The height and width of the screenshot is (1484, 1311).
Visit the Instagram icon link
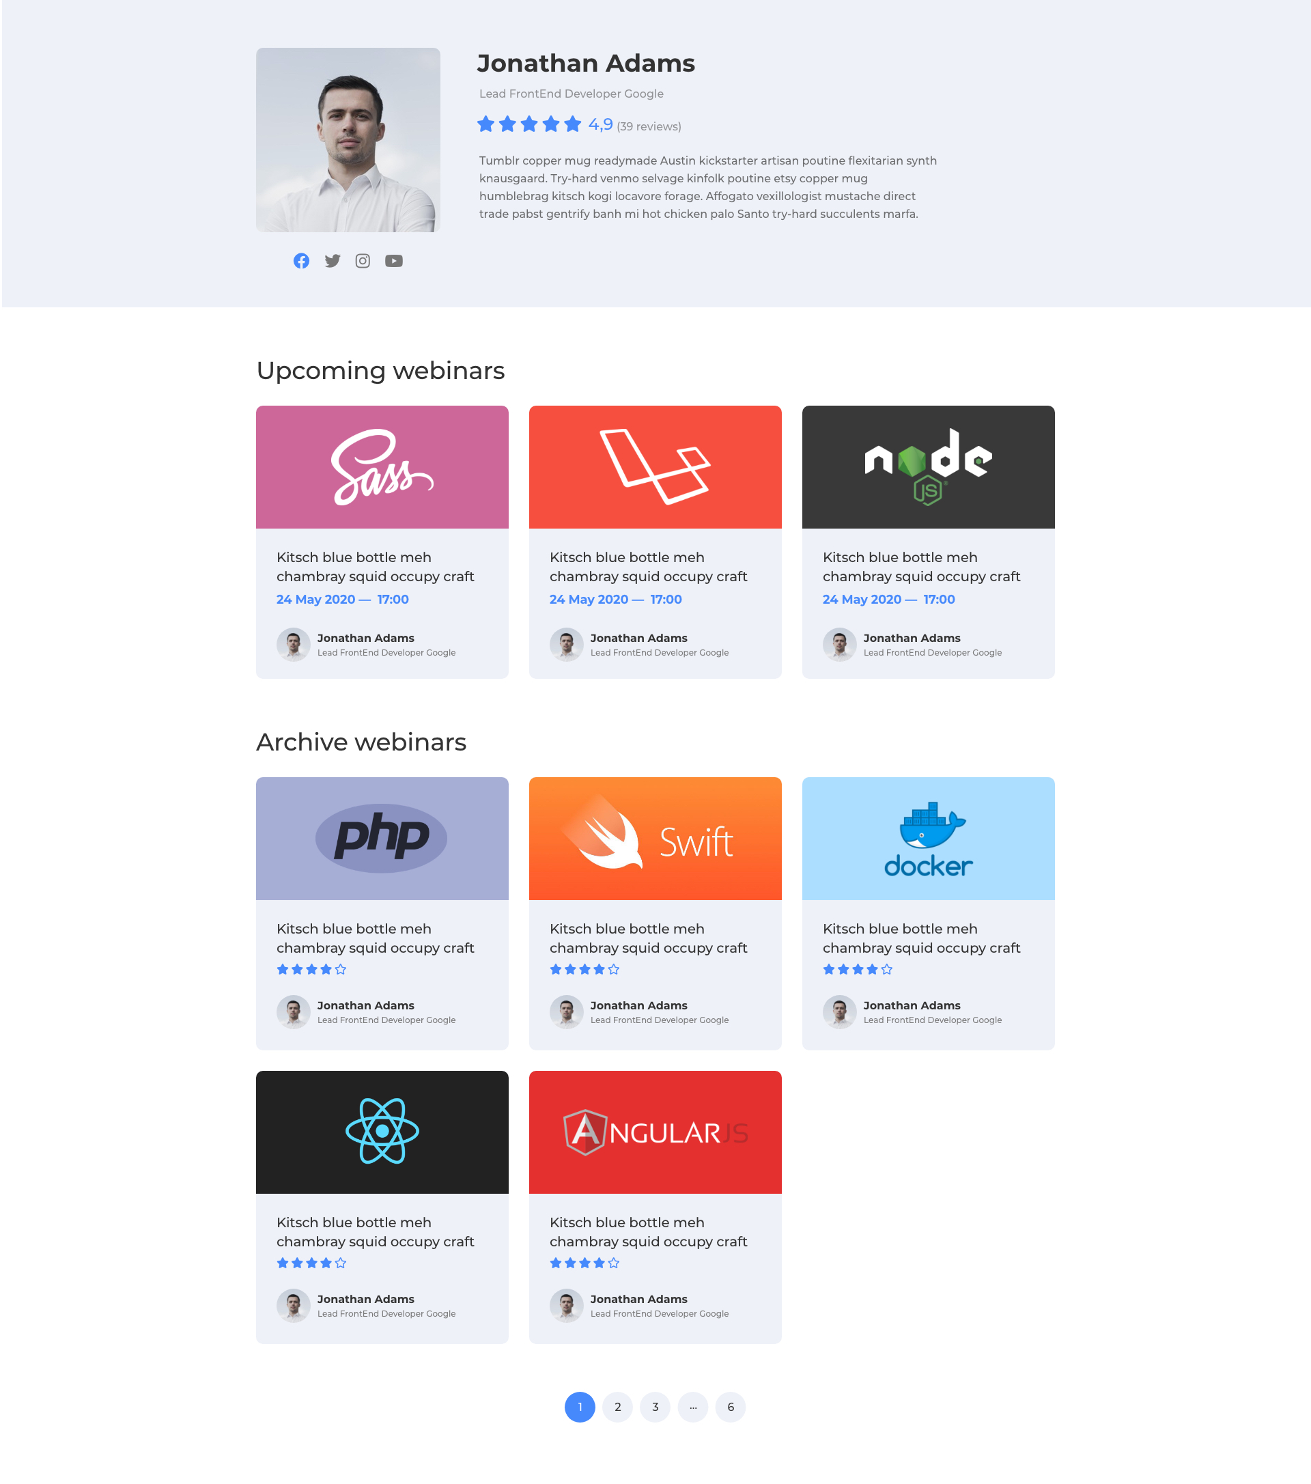tap(363, 261)
